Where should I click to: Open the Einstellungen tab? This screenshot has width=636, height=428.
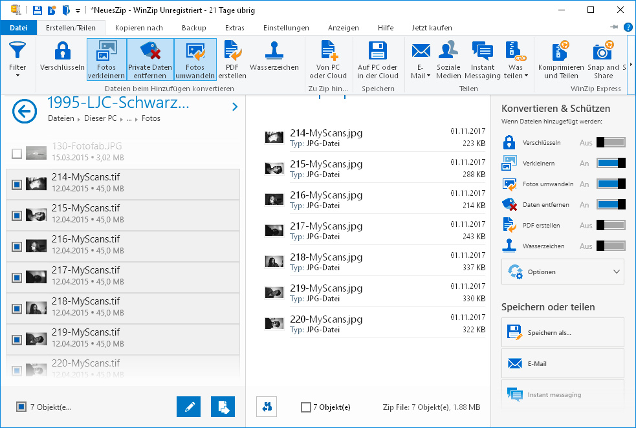click(286, 28)
